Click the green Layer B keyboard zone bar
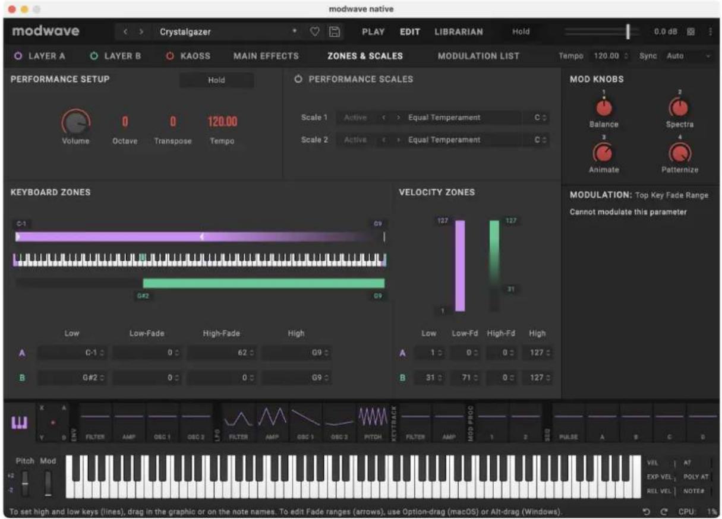The height and width of the screenshot is (519, 722). click(x=263, y=283)
